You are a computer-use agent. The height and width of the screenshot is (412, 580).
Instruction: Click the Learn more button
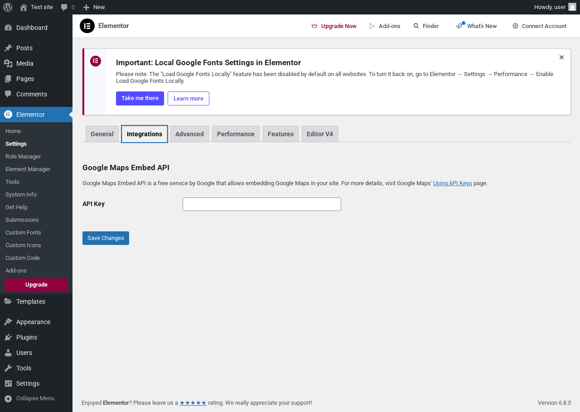tap(188, 98)
